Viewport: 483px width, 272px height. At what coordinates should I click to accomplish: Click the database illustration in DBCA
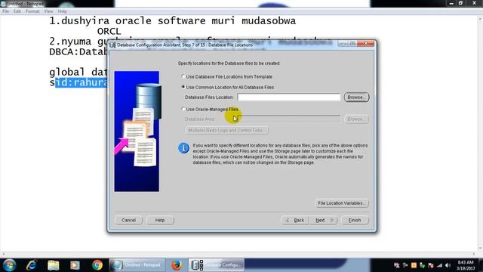(x=137, y=131)
